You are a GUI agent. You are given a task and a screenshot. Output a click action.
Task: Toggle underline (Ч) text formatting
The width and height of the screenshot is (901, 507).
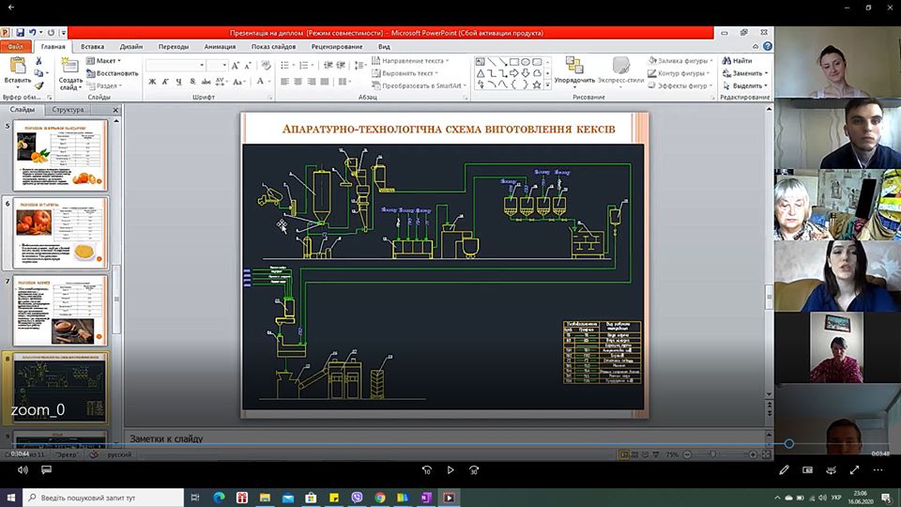pos(178,82)
